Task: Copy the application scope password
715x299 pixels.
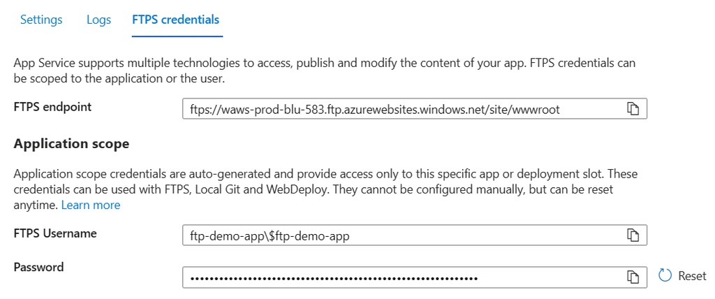Action: coord(633,277)
